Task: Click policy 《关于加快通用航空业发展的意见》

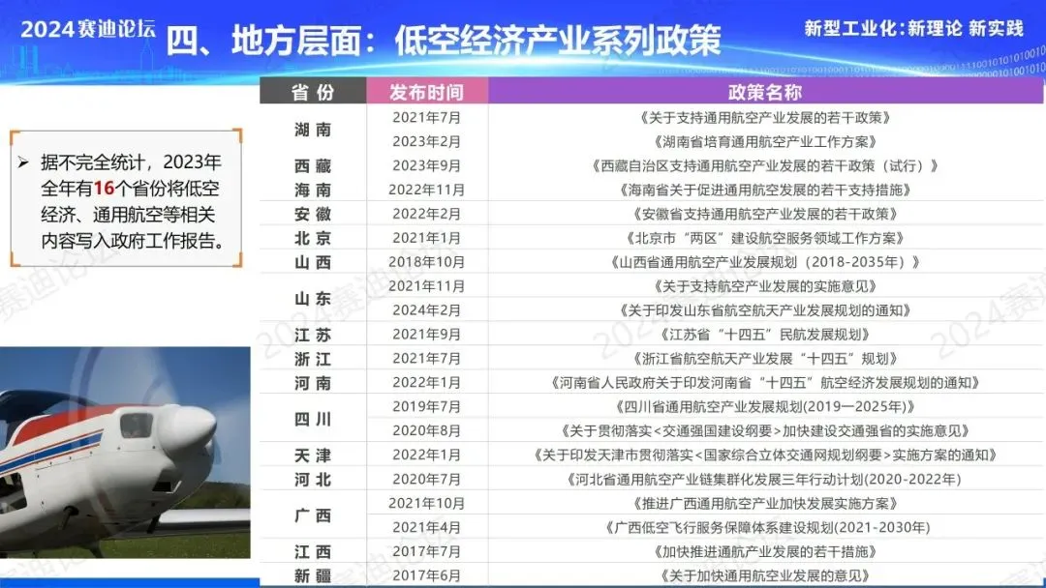Action: click(765, 574)
